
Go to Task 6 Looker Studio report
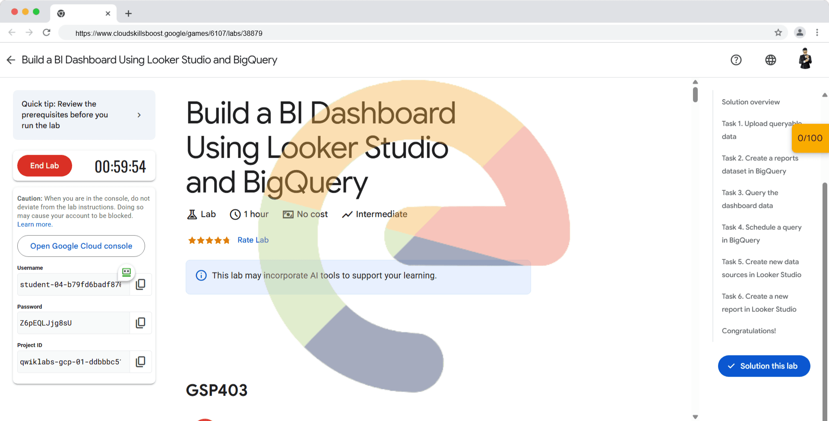pyautogui.click(x=759, y=303)
